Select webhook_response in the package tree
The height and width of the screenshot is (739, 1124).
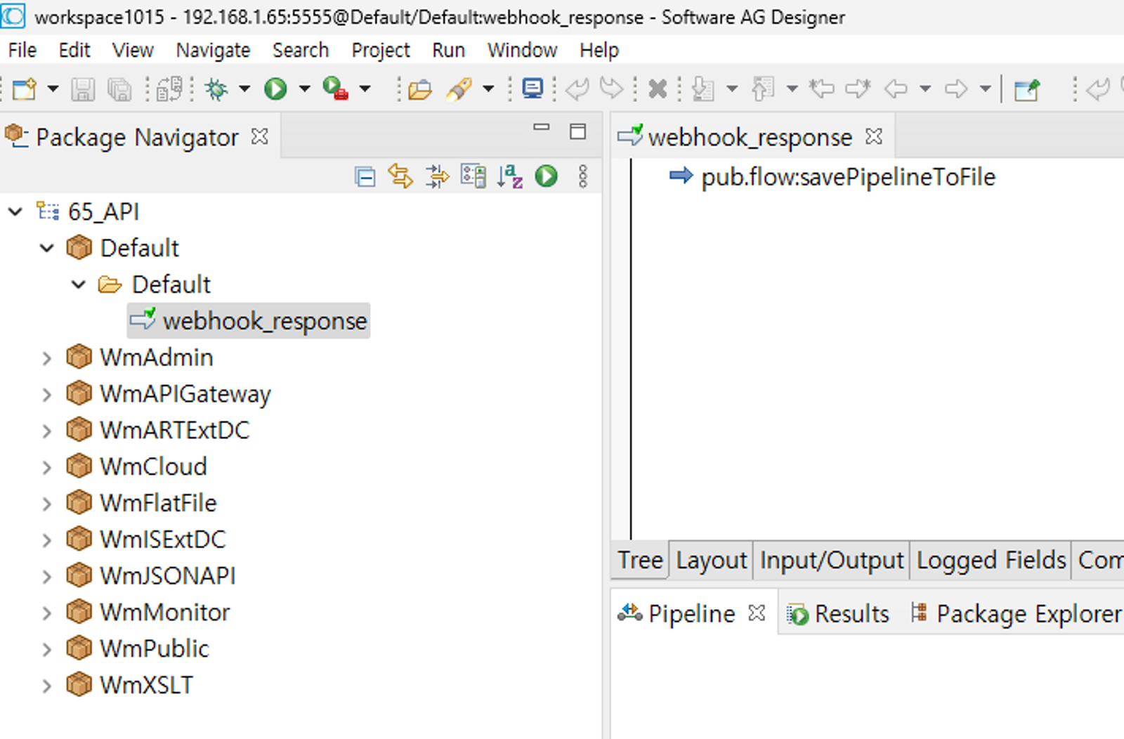point(264,321)
